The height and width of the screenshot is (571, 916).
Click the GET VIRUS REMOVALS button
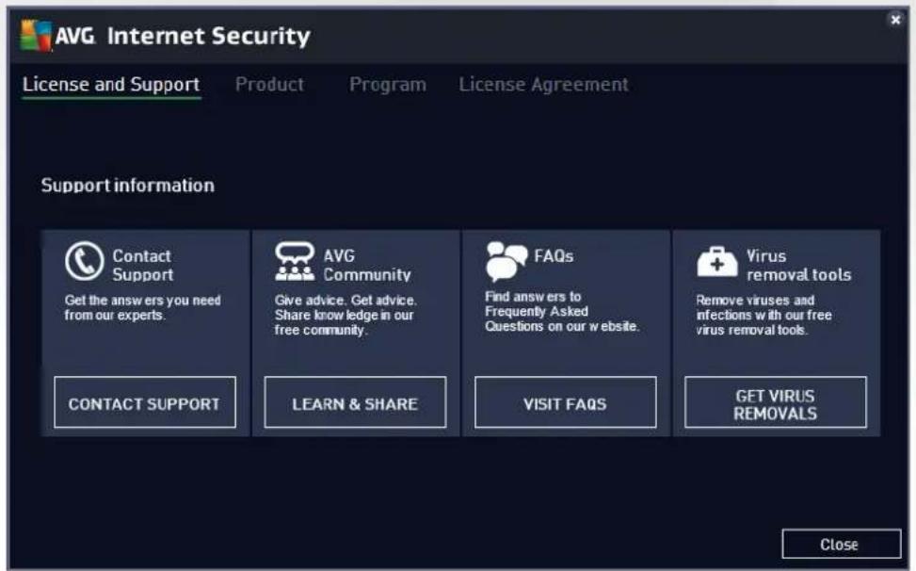click(776, 402)
